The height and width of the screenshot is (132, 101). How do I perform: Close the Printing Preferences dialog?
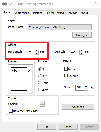(x=97, y=4)
